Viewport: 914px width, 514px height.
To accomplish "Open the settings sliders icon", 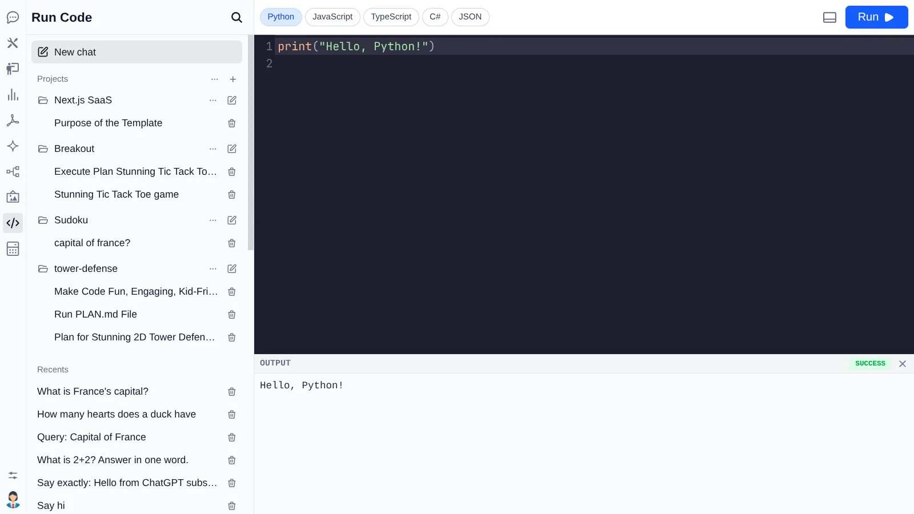I will click(x=13, y=475).
